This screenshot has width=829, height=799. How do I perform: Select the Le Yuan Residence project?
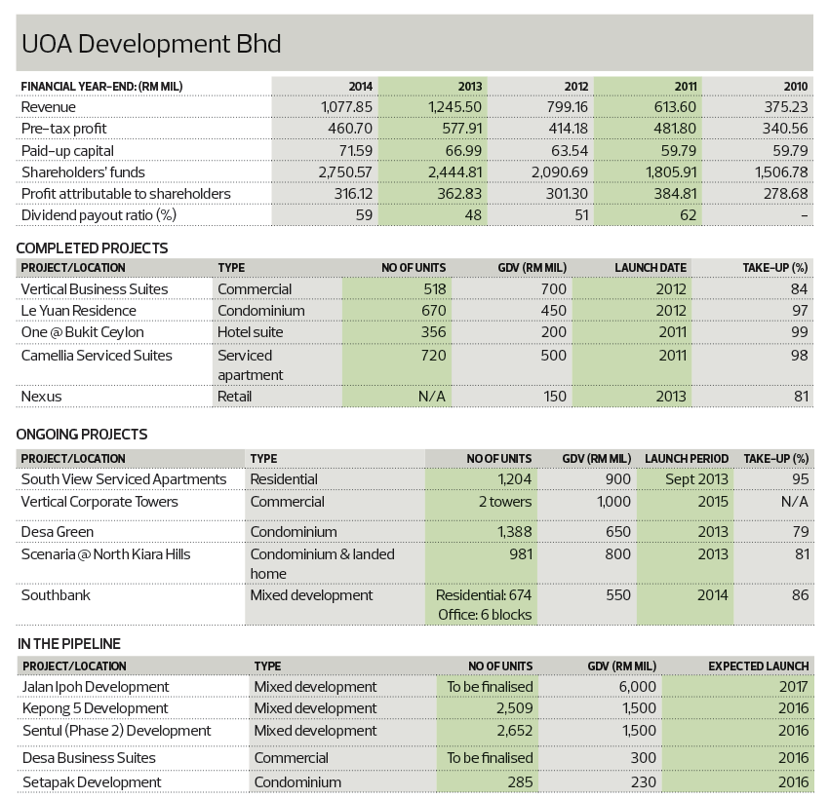tap(79, 311)
